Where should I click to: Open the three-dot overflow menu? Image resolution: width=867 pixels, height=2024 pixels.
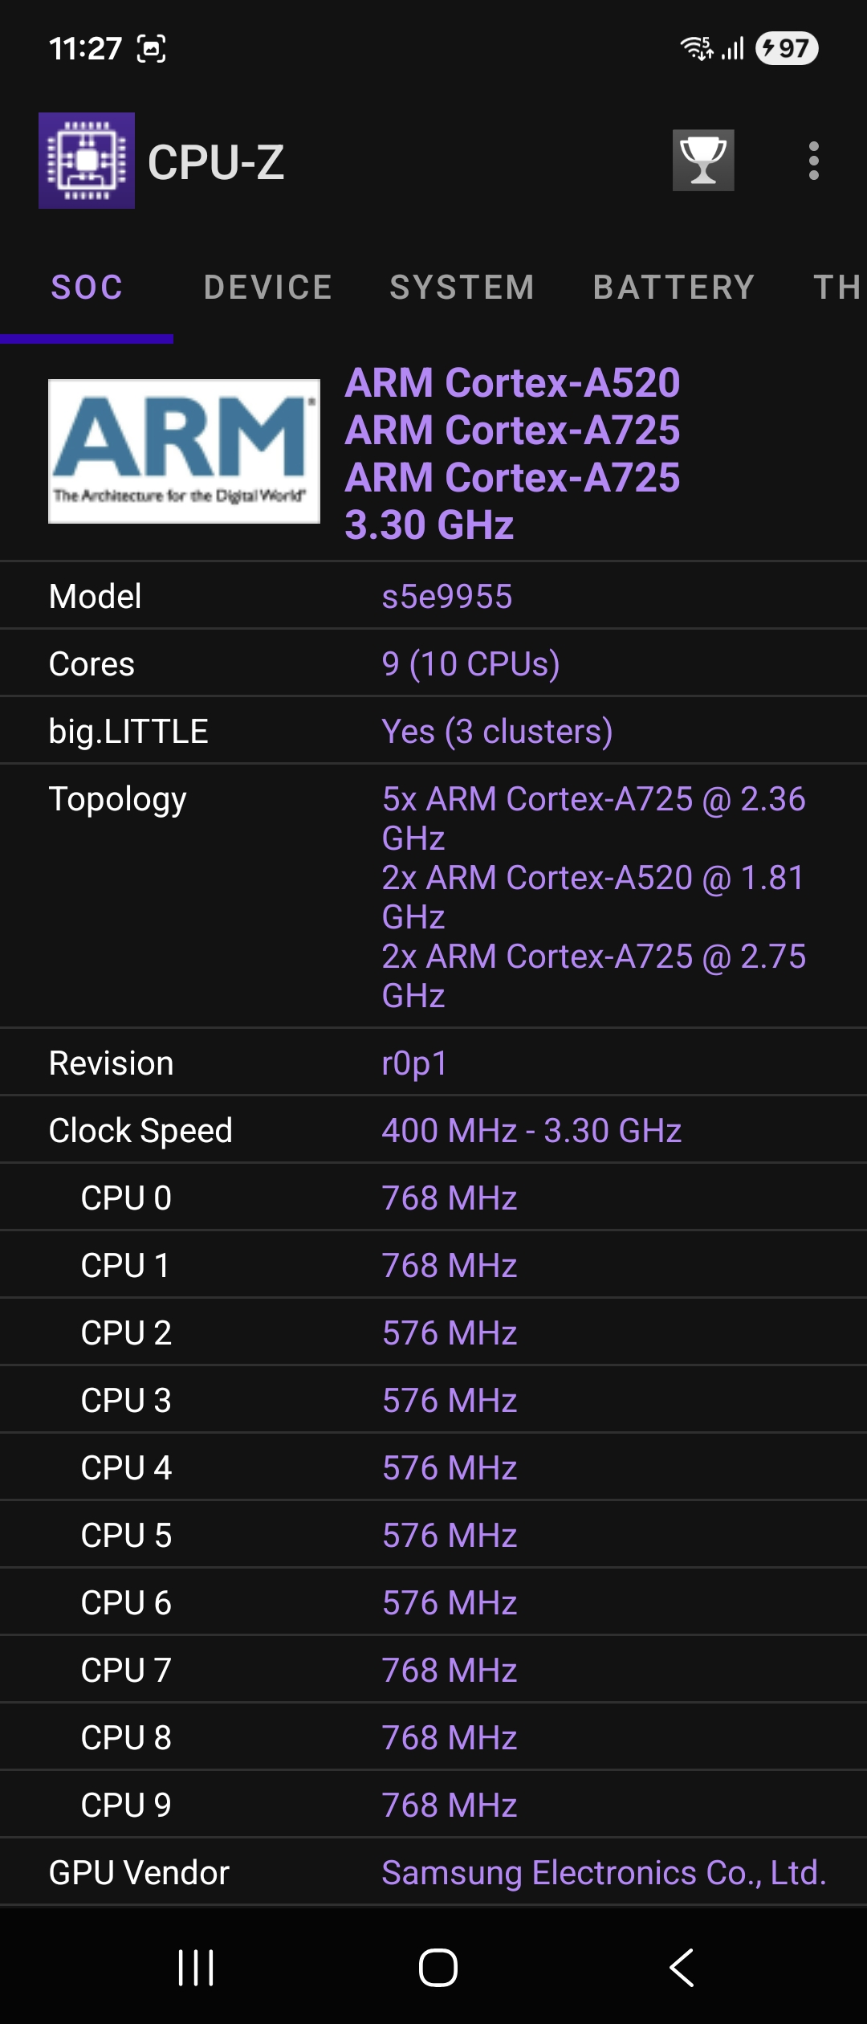(813, 161)
